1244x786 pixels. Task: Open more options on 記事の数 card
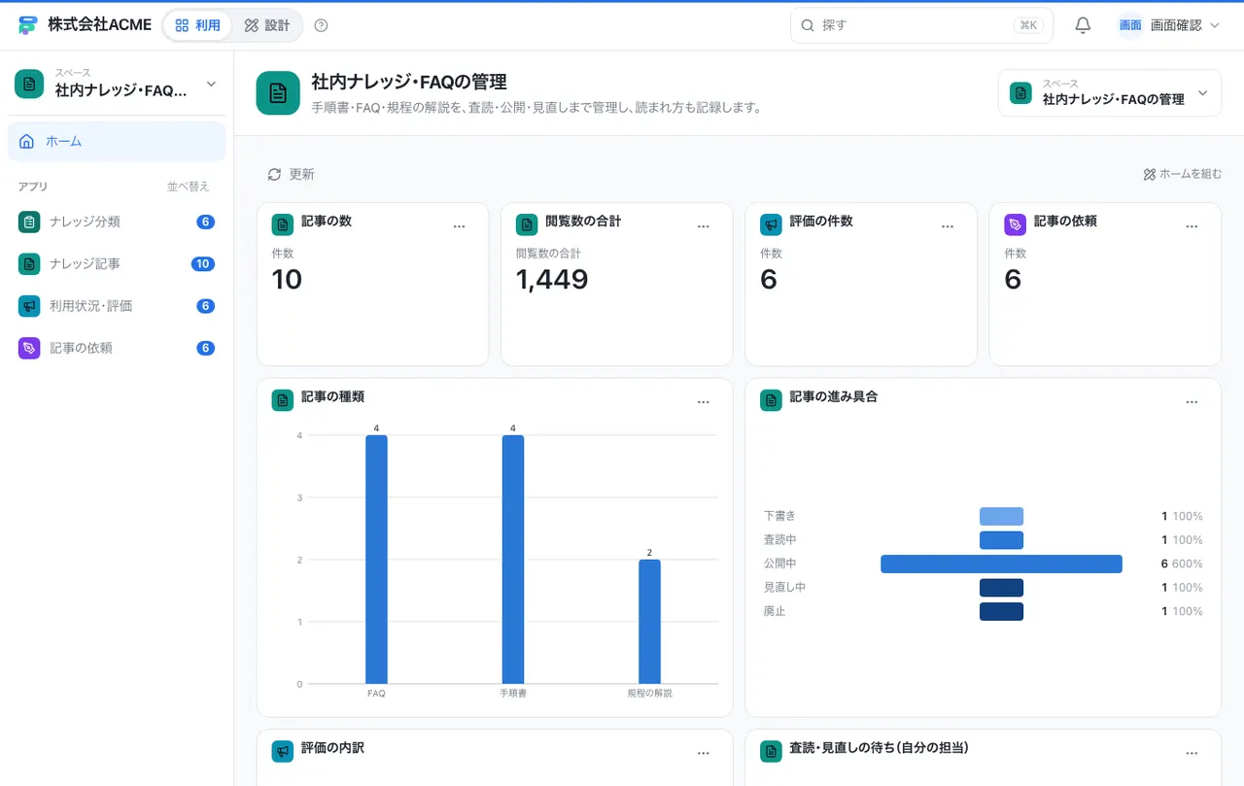[x=460, y=226]
